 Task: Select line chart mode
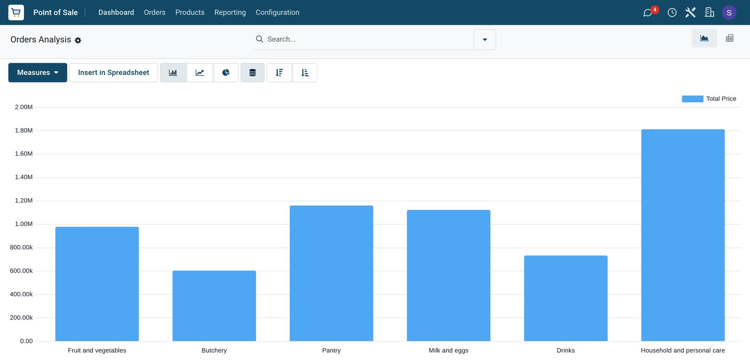pos(200,73)
